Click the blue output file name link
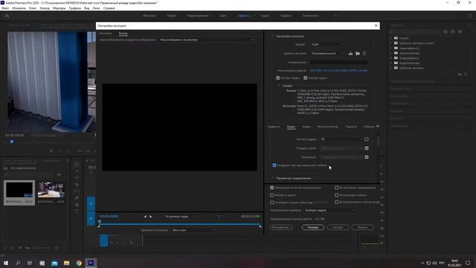This screenshot has height=268, width=476. (339, 70)
